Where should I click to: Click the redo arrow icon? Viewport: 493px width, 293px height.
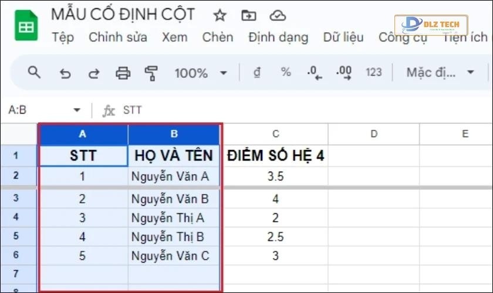point(93,73)
